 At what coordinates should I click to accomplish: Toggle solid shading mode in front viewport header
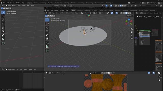coord(126,13)
